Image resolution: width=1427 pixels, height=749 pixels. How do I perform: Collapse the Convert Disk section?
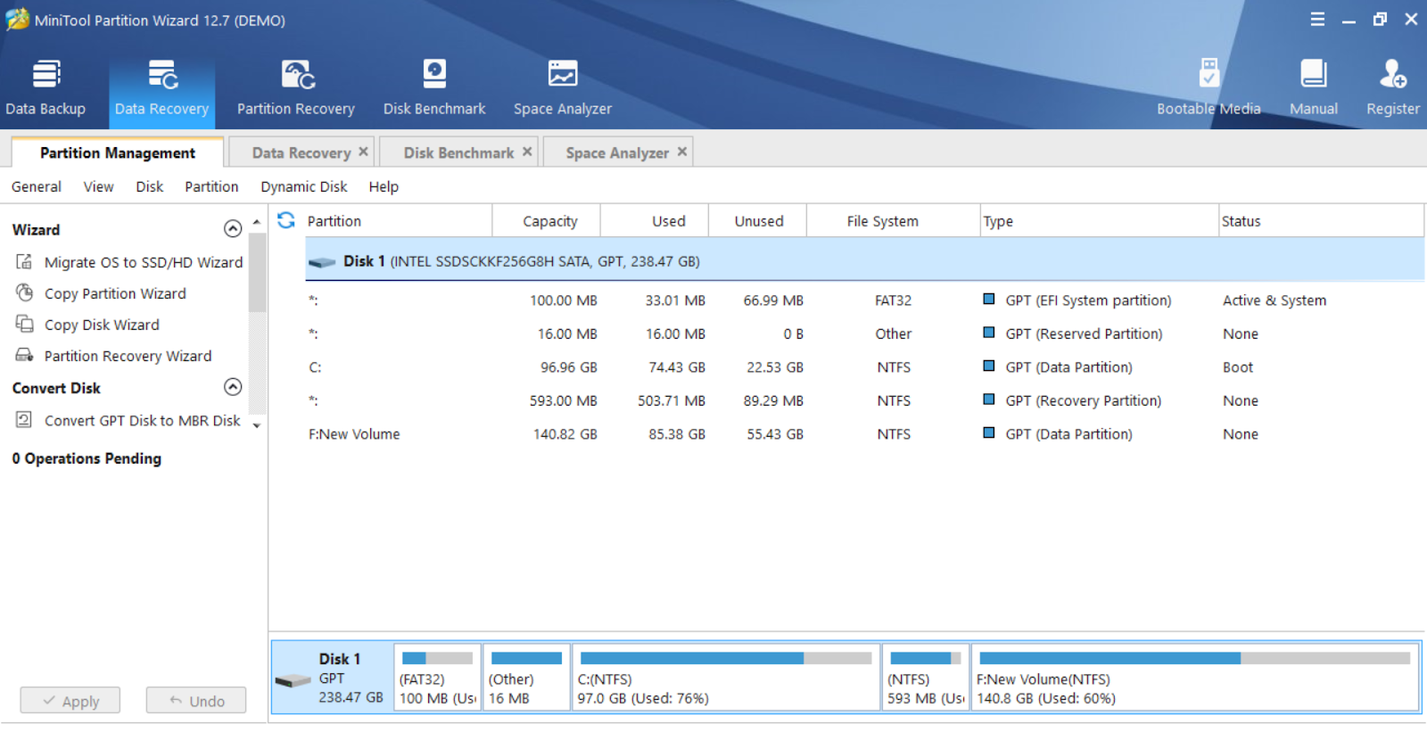click(233, 387)
